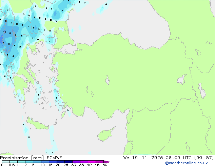Select the 35 mm legend color swatch
Viewport: 215px width, 166px height.
84,162
